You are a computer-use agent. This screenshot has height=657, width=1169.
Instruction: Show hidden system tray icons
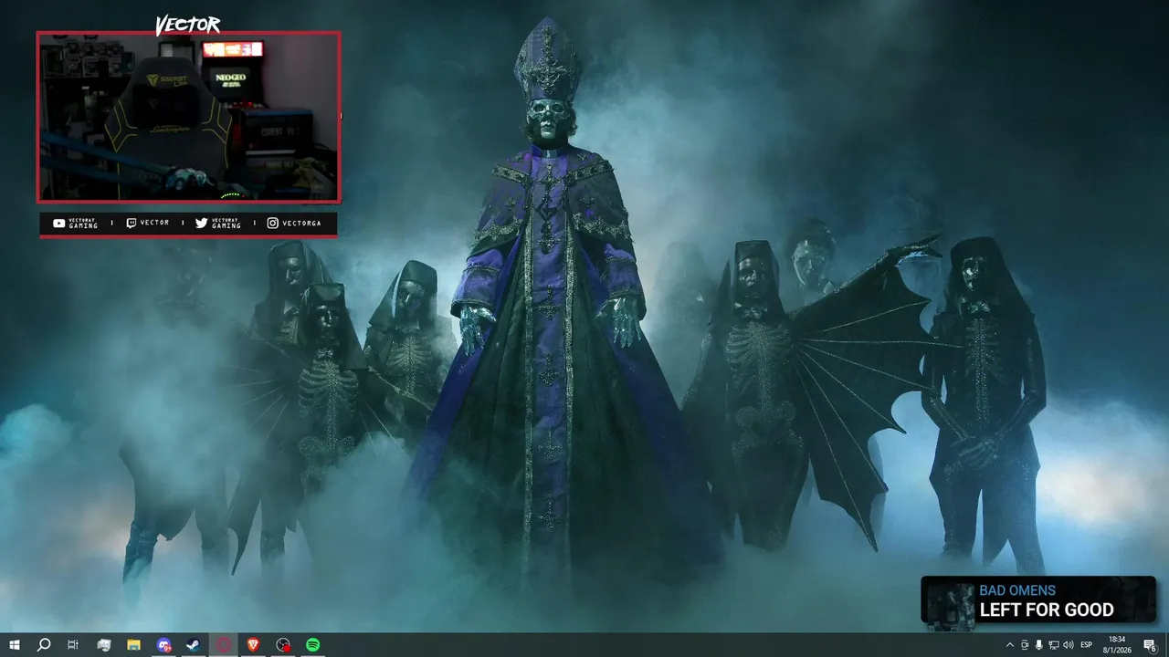coord(1010,645)
